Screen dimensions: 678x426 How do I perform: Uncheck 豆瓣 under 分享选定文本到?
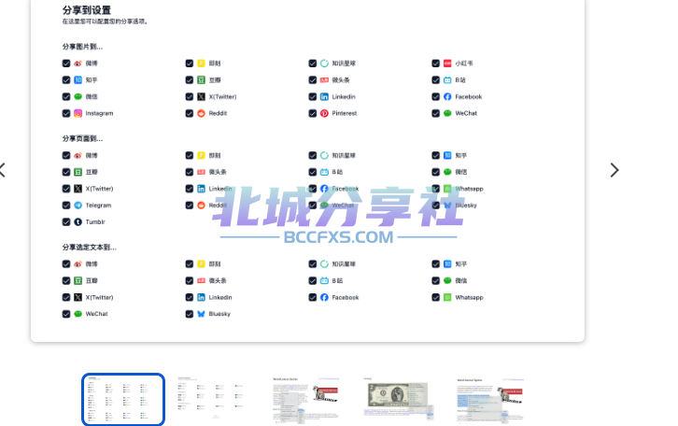tap(66, 280)
